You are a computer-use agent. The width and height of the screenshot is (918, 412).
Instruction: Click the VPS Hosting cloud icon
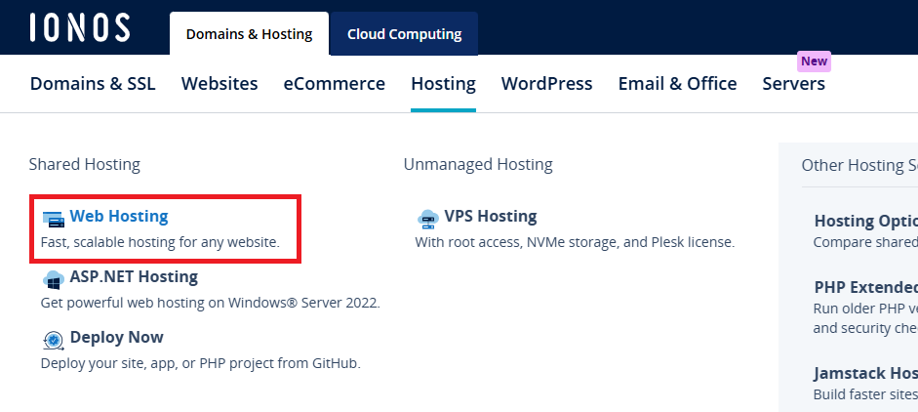pyautogui.click(x=428, y=220)
